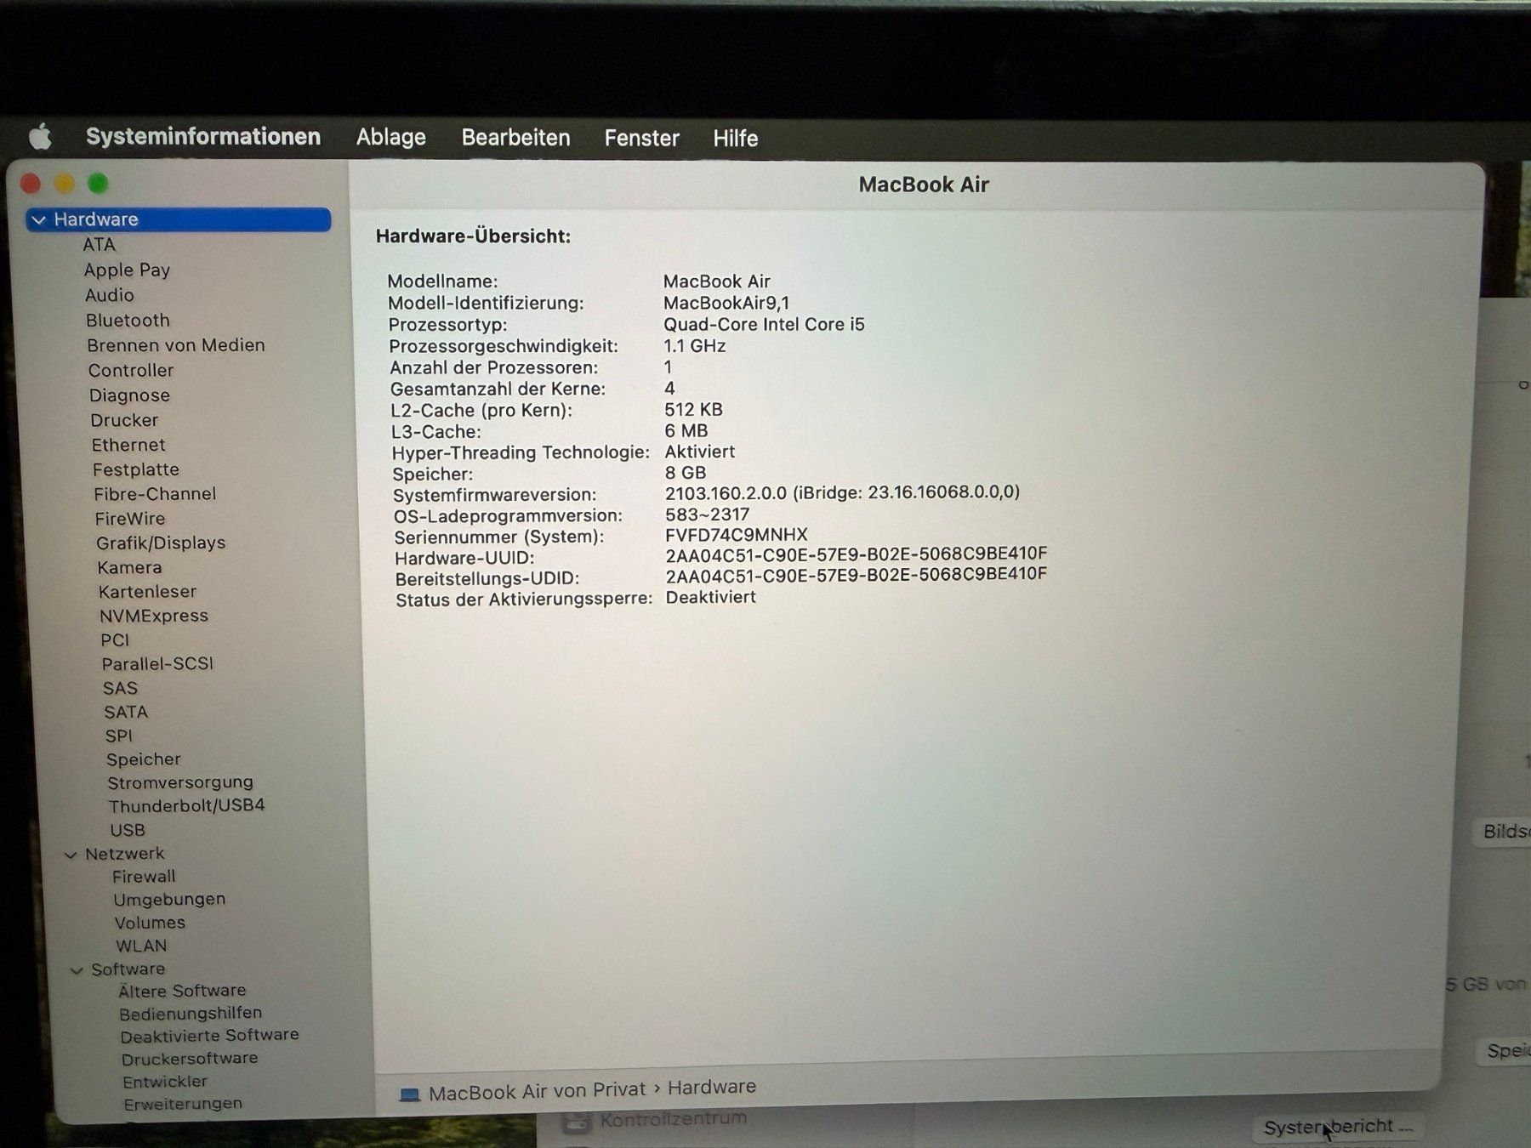Open the Hilfe menu
Image resolution: width=1531 pixels, height=1148 pixels.
736,138
